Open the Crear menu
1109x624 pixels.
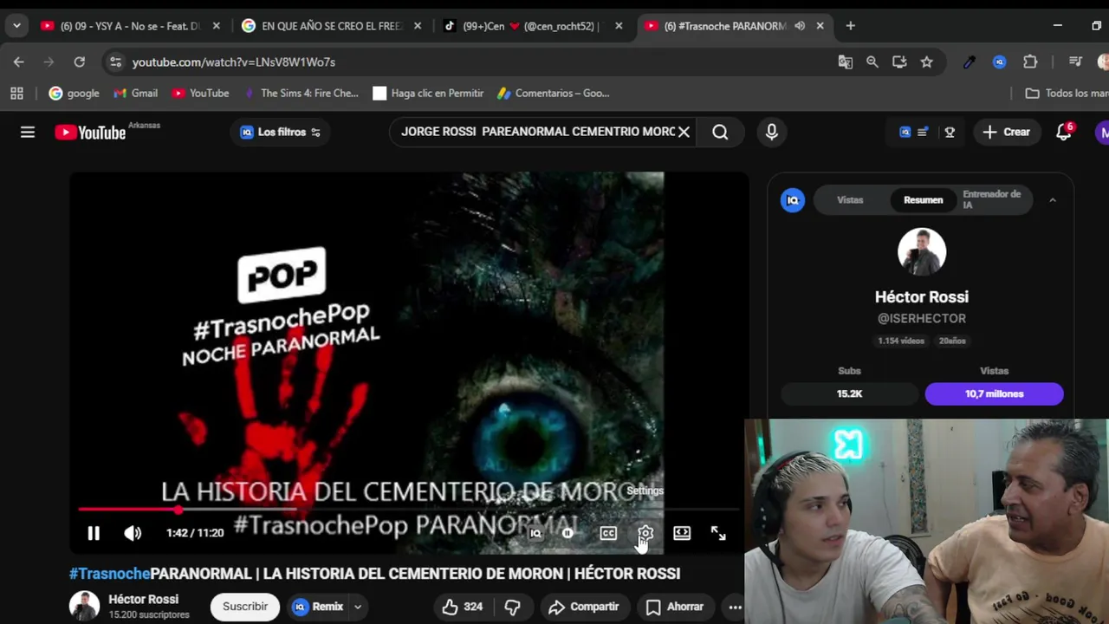[x=1006, y=132]
